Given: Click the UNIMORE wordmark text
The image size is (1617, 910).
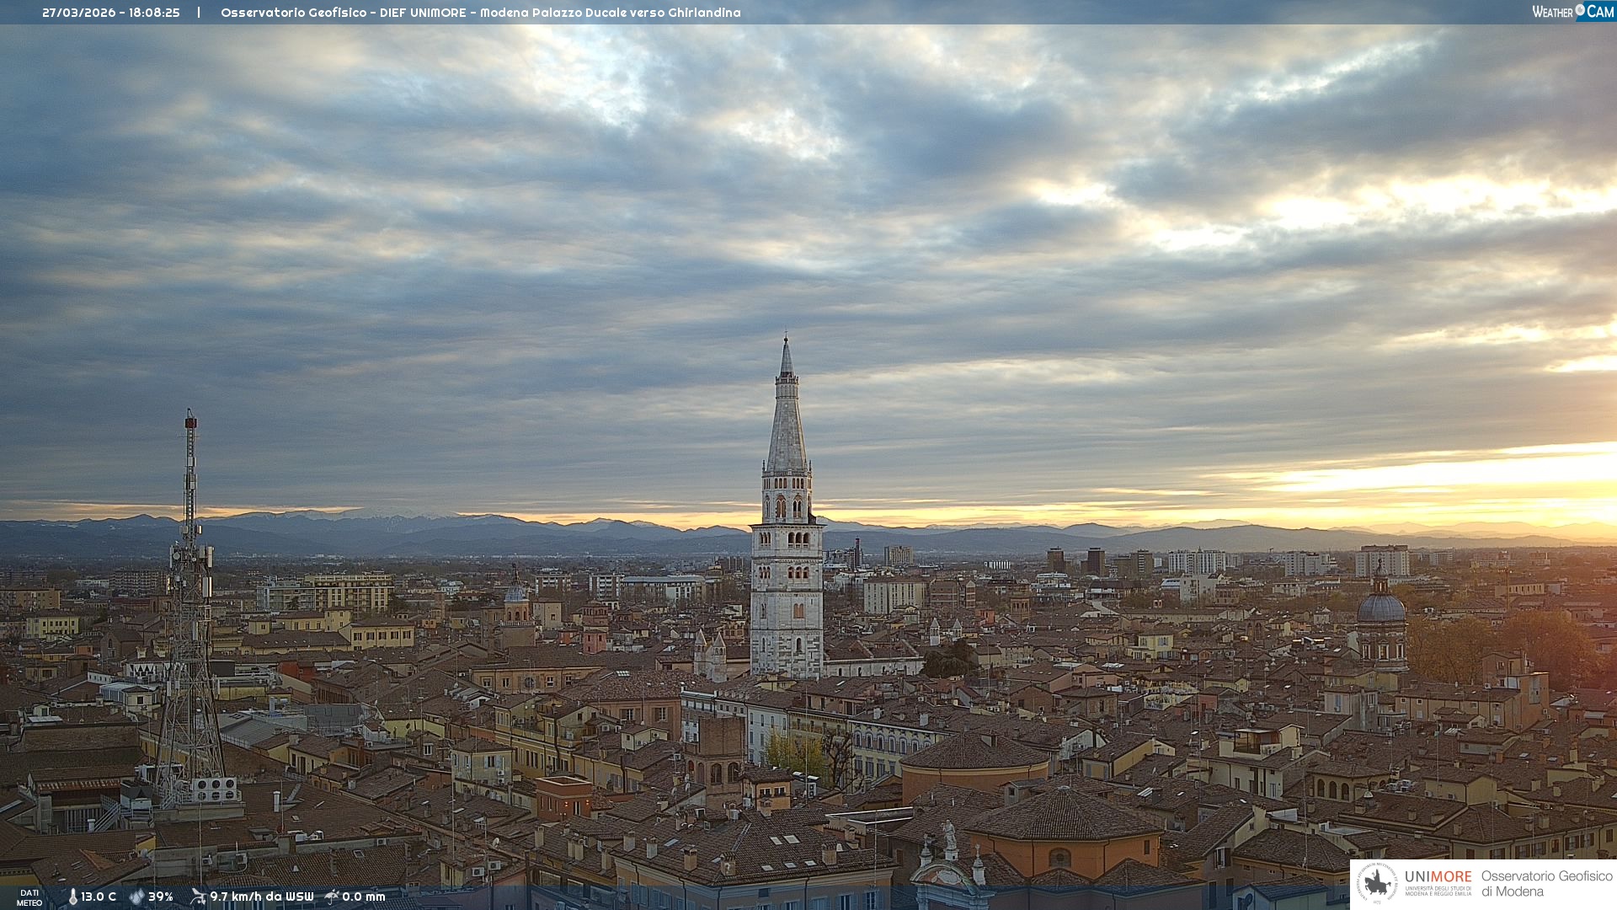Looking at the screenshot, I should coord(1438,876).
